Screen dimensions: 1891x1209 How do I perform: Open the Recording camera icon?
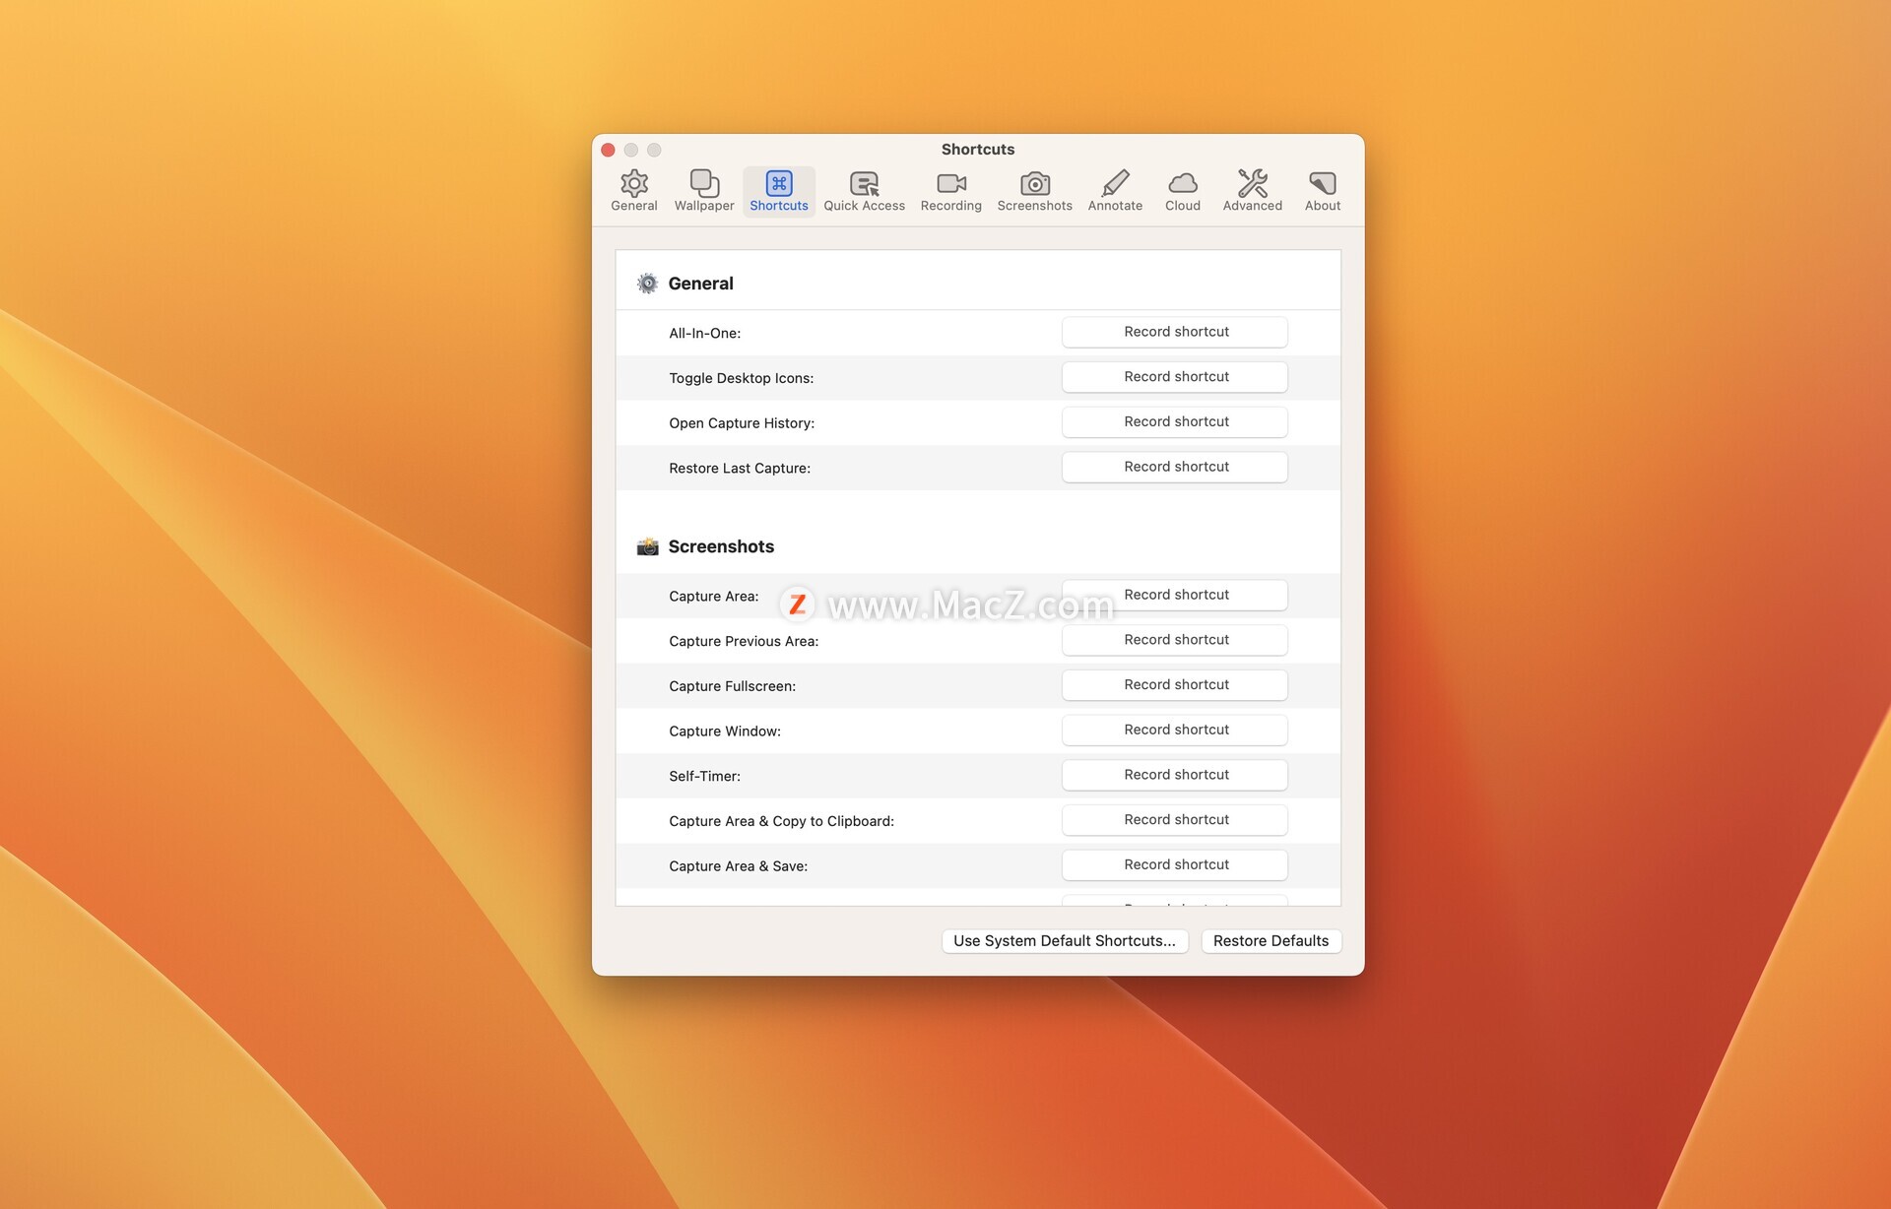coord(950,184)
